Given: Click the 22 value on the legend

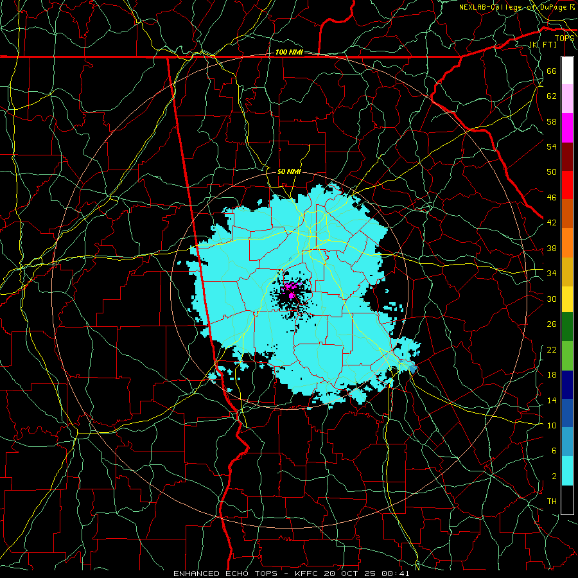Looking at the screenshot, I should [x=552, y=349].
